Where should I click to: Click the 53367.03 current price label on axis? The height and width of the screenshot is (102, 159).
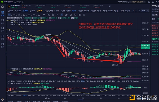click(145, 45)
